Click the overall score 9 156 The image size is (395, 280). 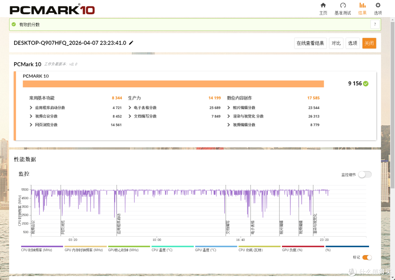[x=355, y=84]
